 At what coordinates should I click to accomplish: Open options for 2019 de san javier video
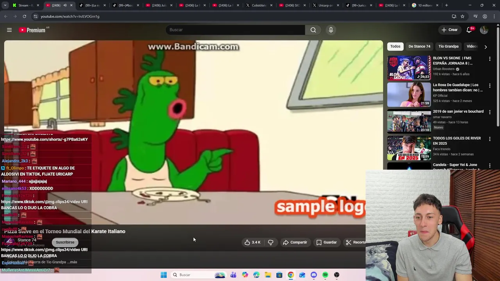pyautogui.click(x=490, y=112)
